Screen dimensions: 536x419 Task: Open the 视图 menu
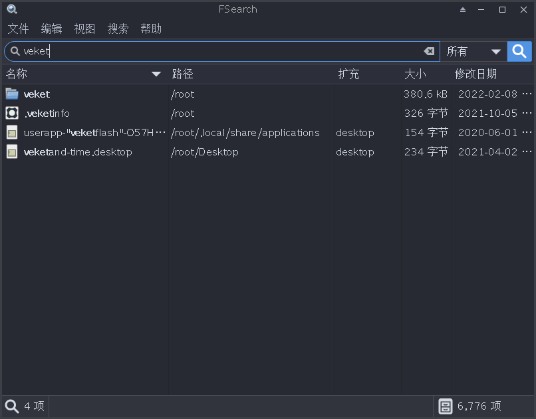pyautogui.click(x=84, y=29)
